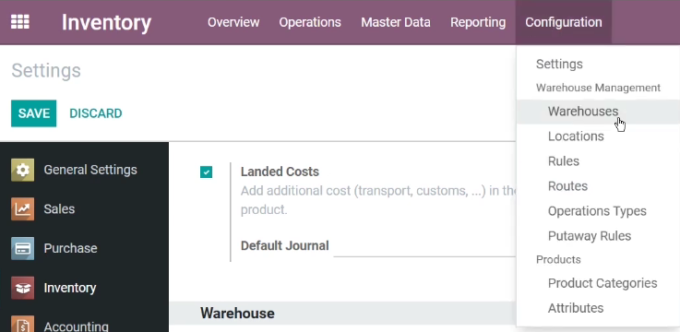Image resolution: width=680 pixels, height=332 pixels.
Task: Choose Routes from the dropdown menu
Action: click(x=567, y=186)
